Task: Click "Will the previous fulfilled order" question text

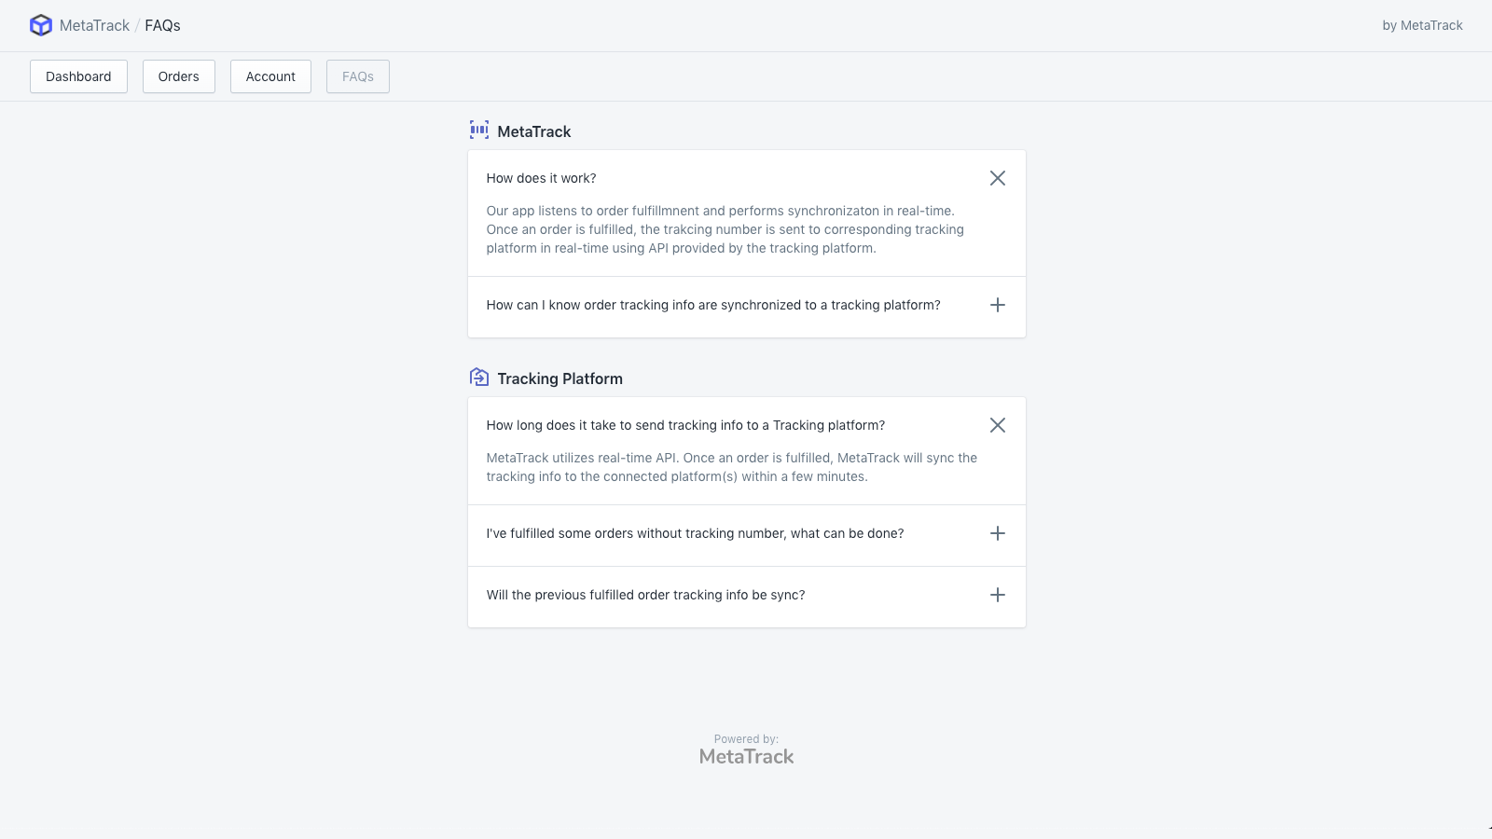Action: (645, 595)
